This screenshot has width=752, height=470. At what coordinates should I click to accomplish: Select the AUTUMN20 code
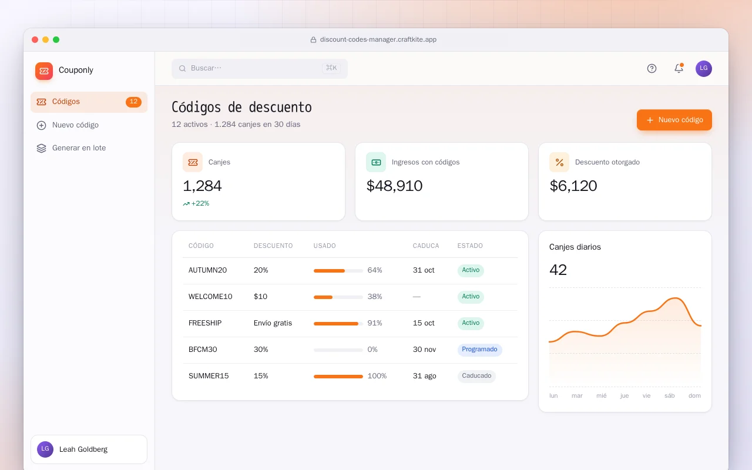pos(207,270)
